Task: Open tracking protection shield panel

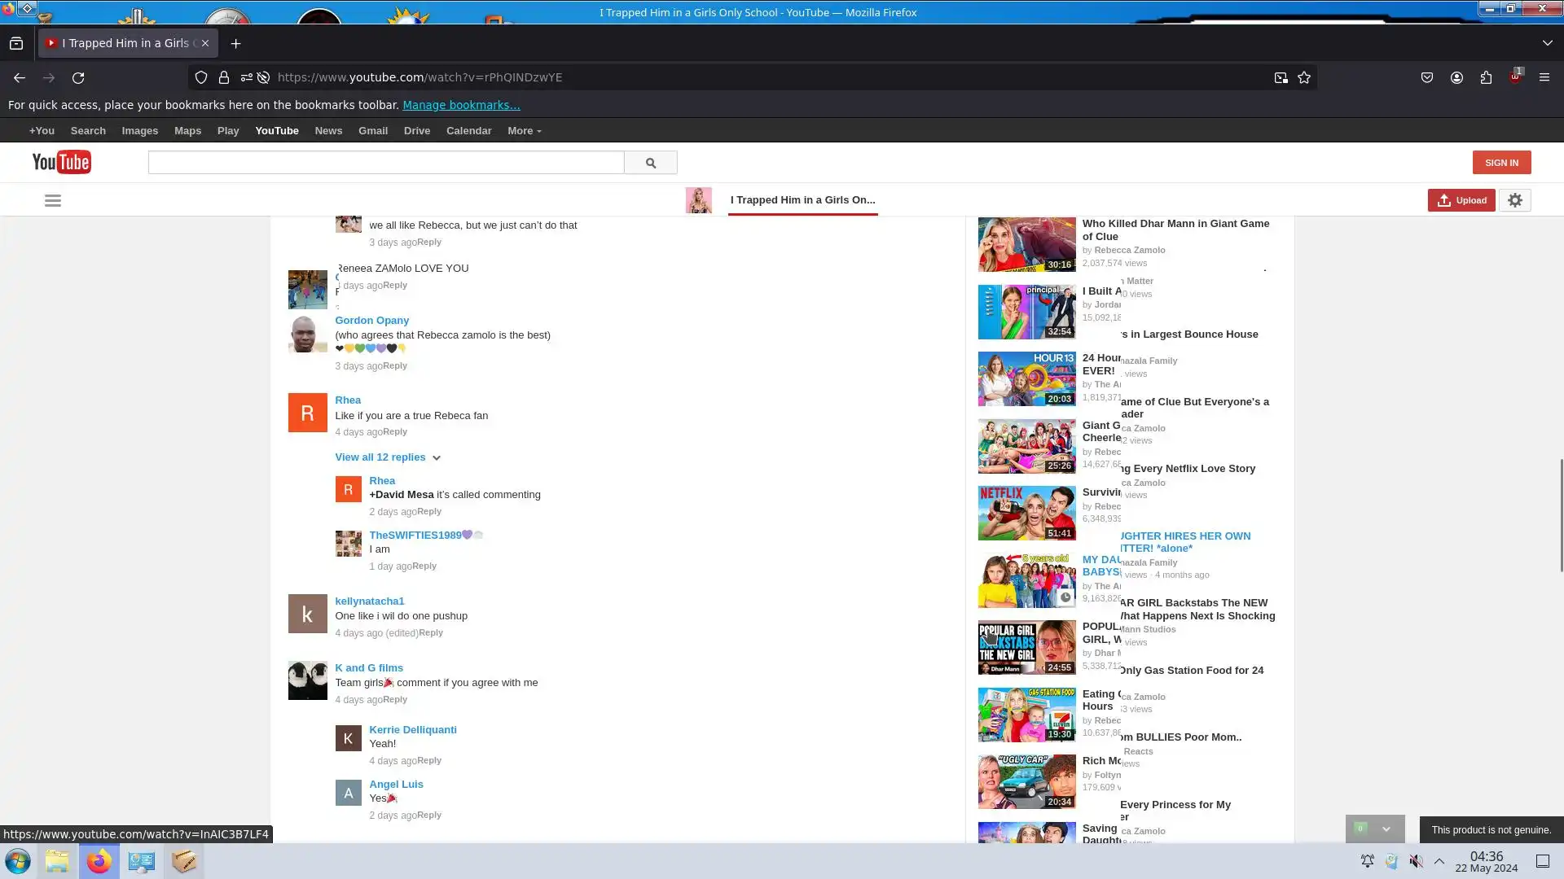Action: (200, 77)
